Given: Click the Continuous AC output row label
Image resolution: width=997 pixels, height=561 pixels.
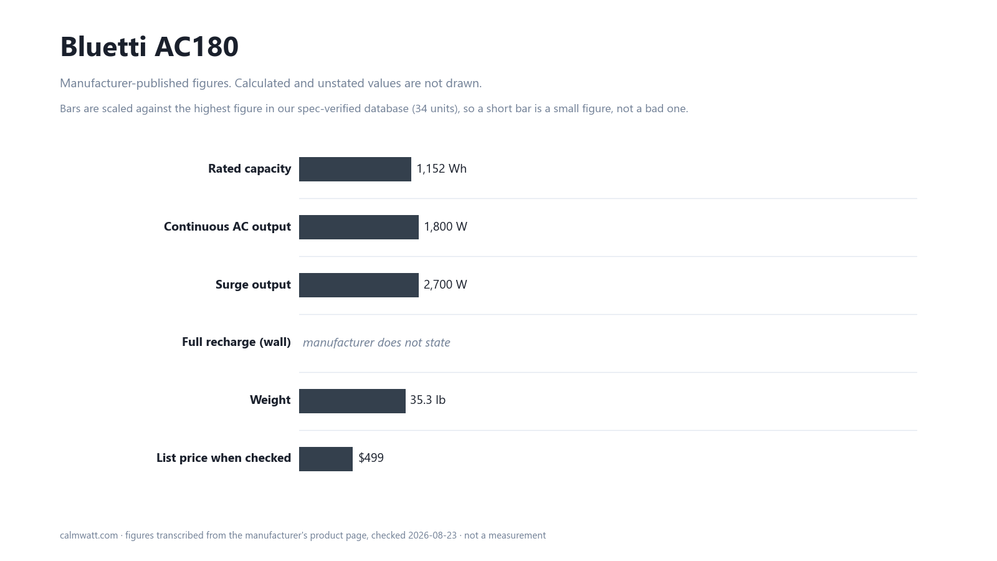Looking at the screenshot, I should (x=227, y=227).
